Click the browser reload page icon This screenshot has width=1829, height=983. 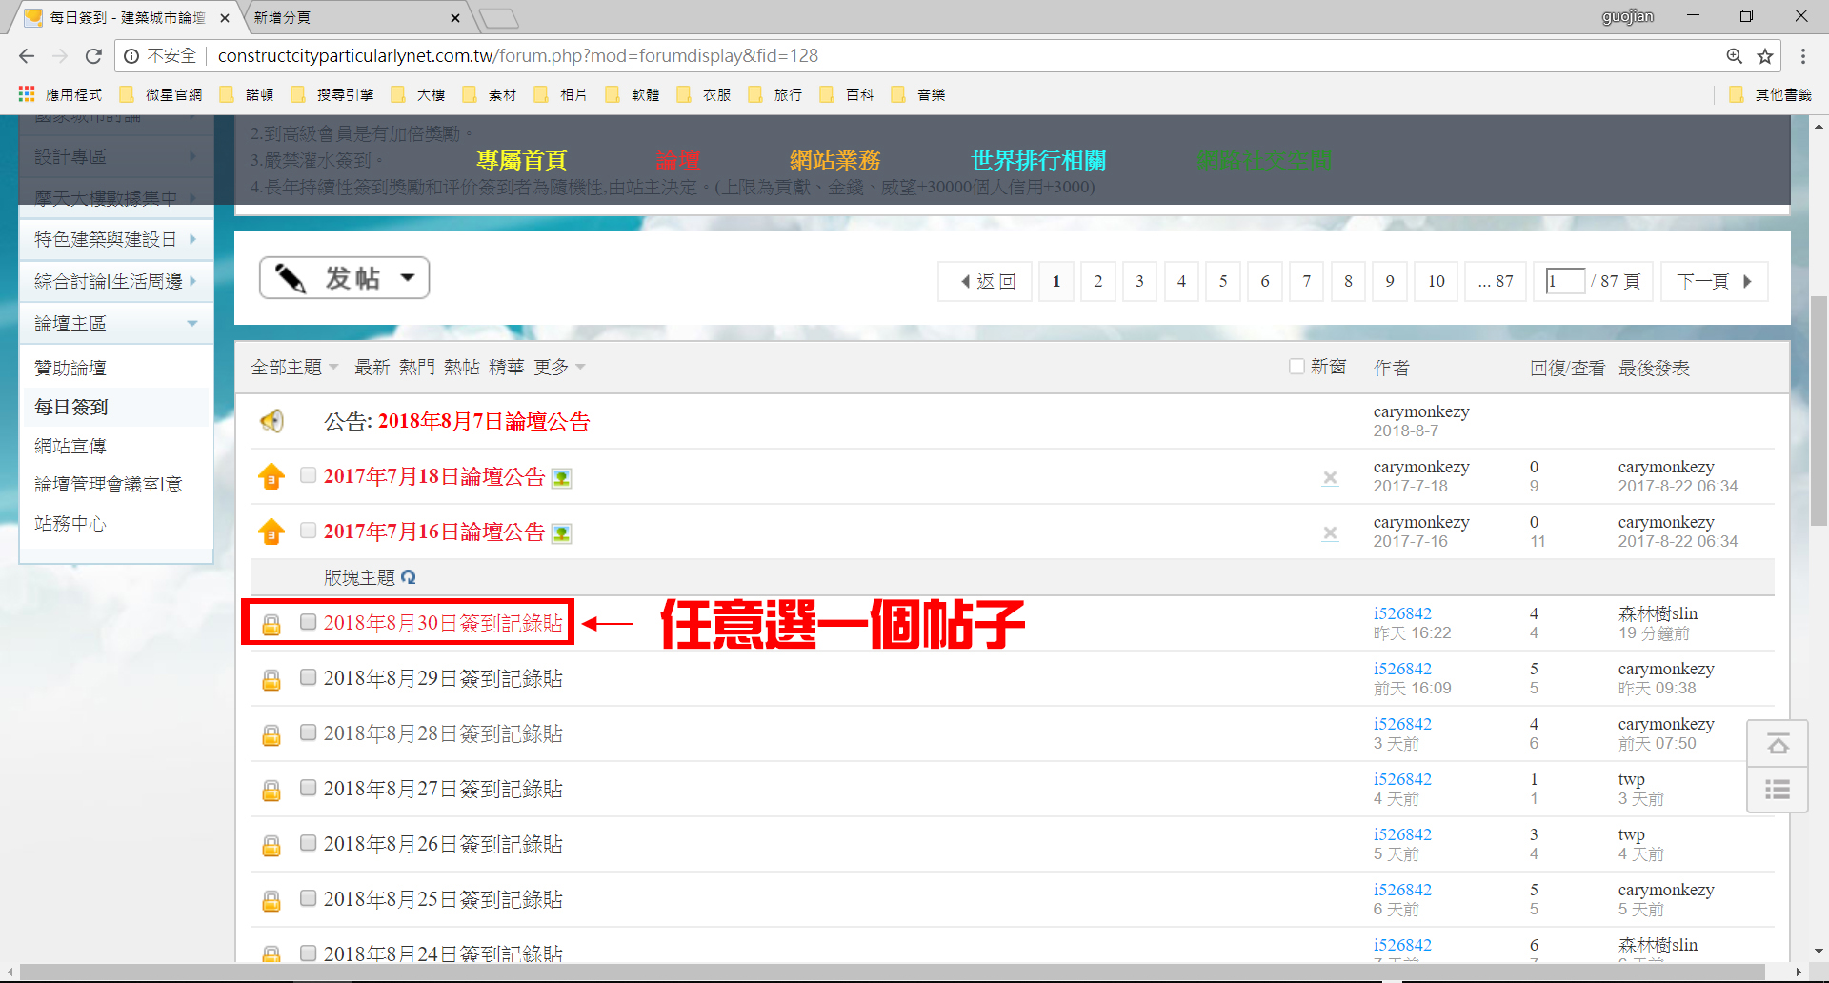pyautogui.click(x=93, y=56)
